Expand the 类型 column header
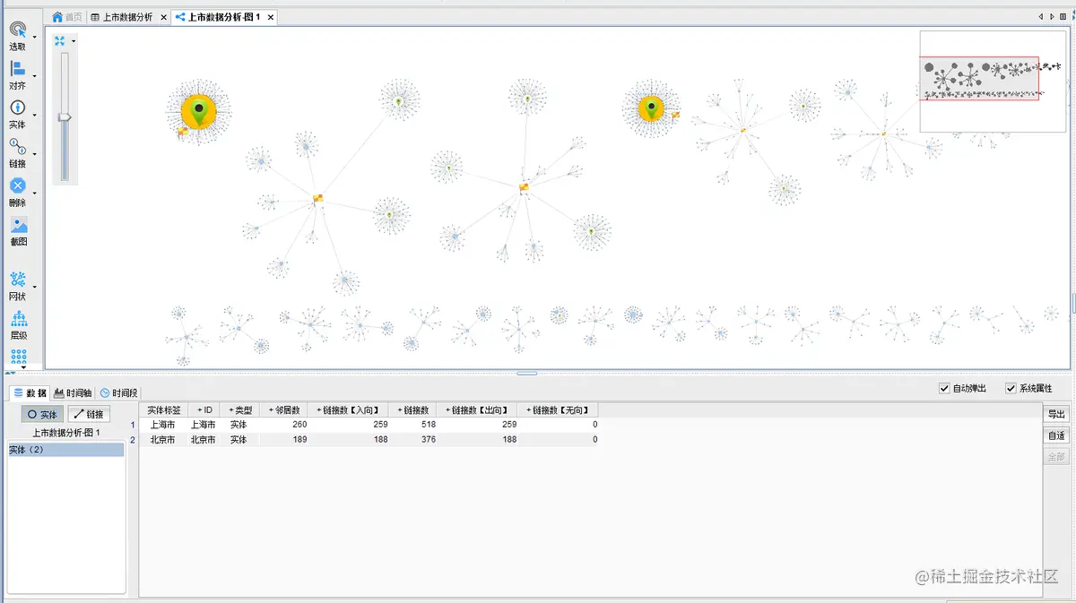Screen dimensions: 1076x603 241,409
